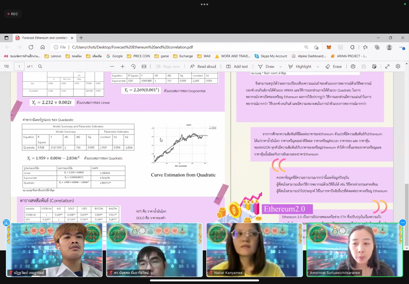Click the Save PDF icon
This screenshot has height=284, width=409.
[364, 67]
